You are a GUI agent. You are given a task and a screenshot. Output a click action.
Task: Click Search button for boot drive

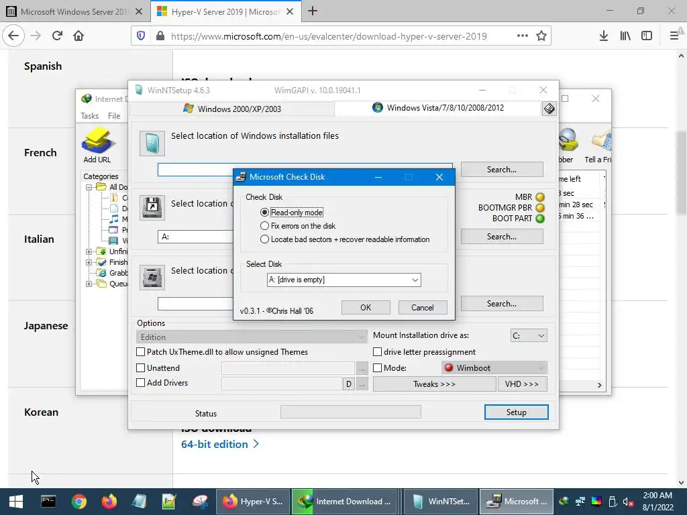click(x=502, y=237)
